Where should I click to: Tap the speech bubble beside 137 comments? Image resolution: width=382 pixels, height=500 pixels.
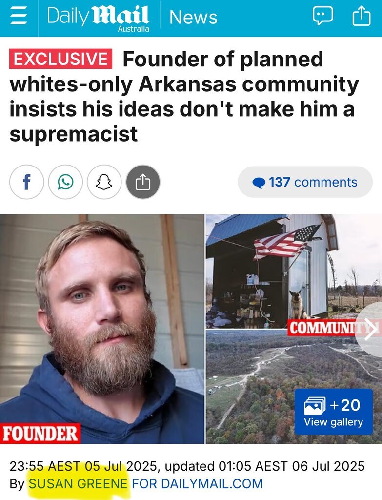click(x=259, y=183)
